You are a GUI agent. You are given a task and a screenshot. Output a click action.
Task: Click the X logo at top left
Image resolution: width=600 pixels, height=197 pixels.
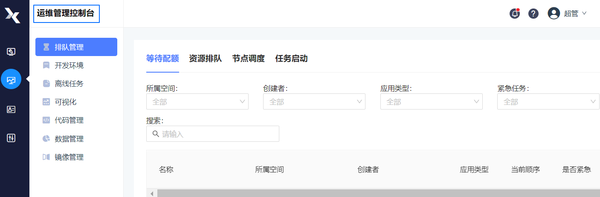click(x=12, y=15)
